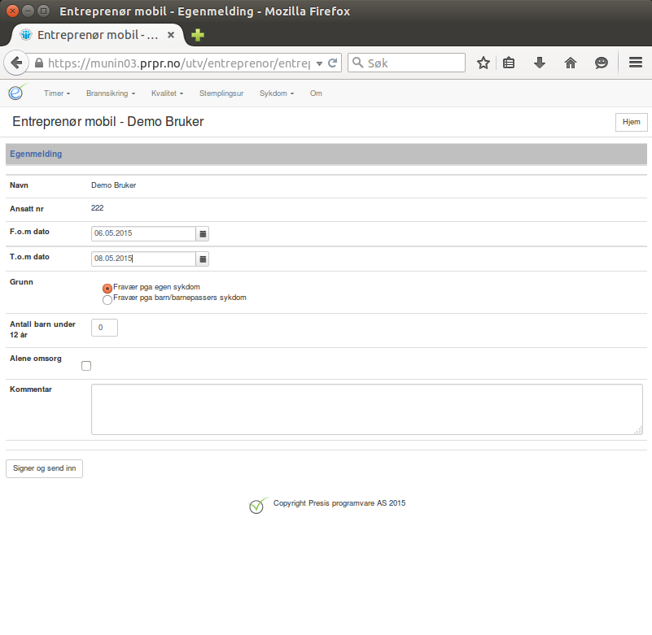This screenshot has height=635, width=652.
Task: Toggle the Alene omsorg checkbox
Action: pyautogui.click(x=86, y=366)
